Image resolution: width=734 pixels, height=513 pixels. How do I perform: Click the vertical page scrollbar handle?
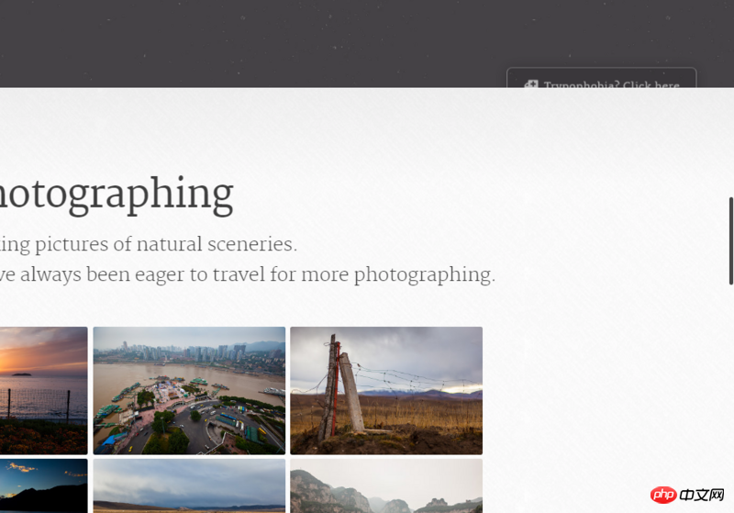tap(730, 240)
